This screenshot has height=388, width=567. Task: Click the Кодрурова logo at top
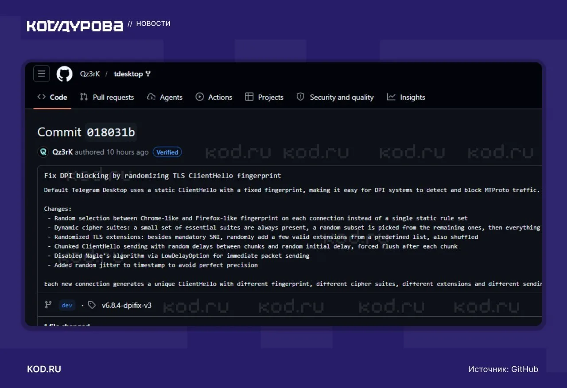(75, 26)
